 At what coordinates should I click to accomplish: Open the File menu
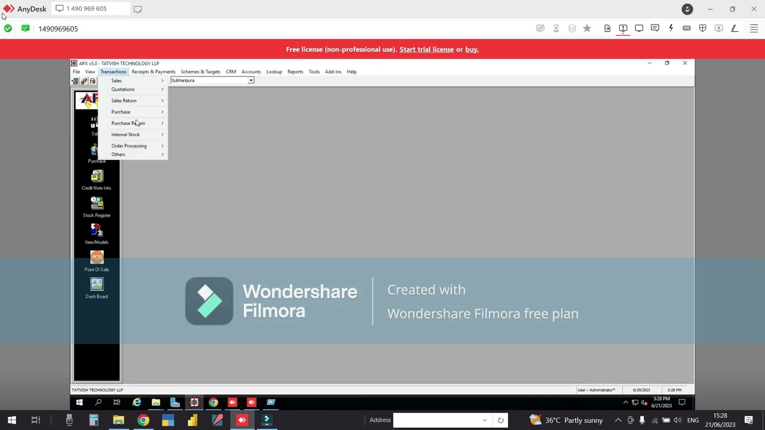(x=76, y=72)
